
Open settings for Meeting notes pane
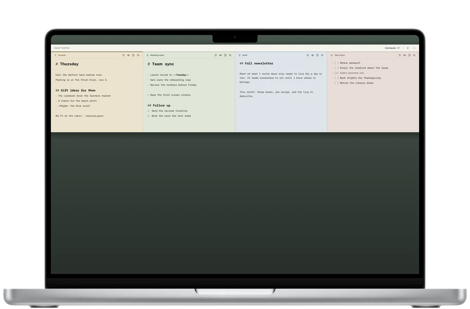(230, 55)
